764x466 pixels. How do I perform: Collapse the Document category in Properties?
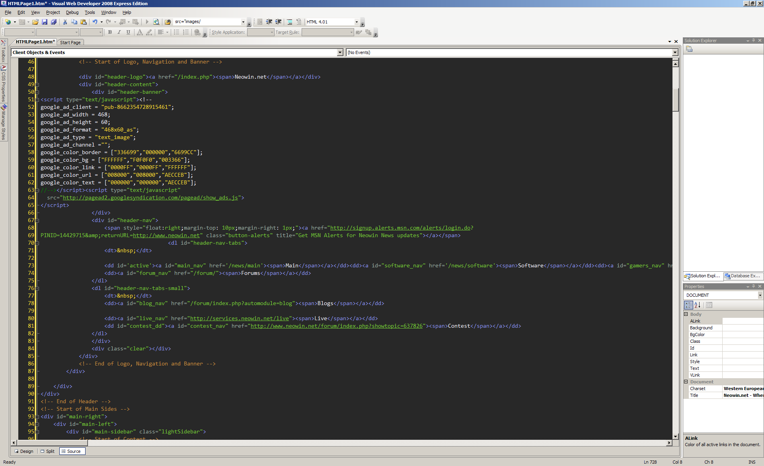(x=686, y=382)
